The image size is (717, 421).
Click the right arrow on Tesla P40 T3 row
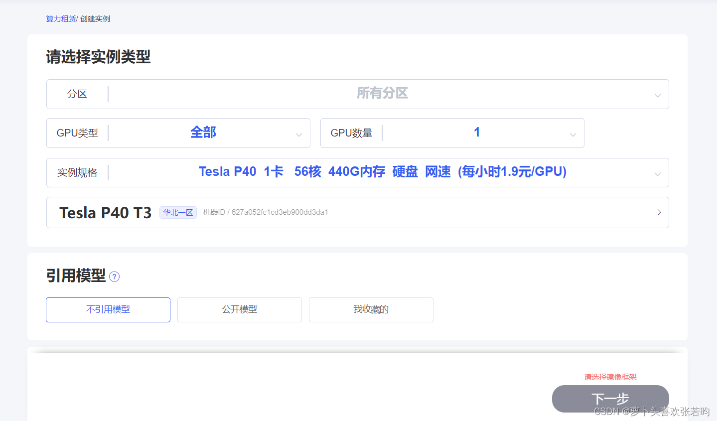tap(659, 212)
